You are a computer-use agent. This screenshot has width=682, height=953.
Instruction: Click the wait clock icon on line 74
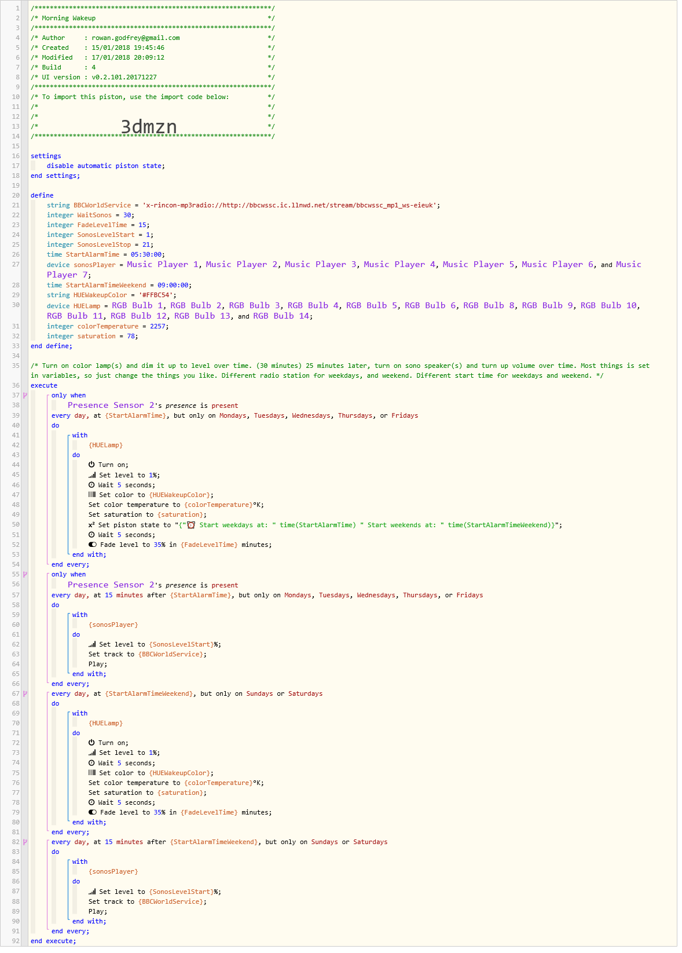pyautogui.click(x=91, y=763)
